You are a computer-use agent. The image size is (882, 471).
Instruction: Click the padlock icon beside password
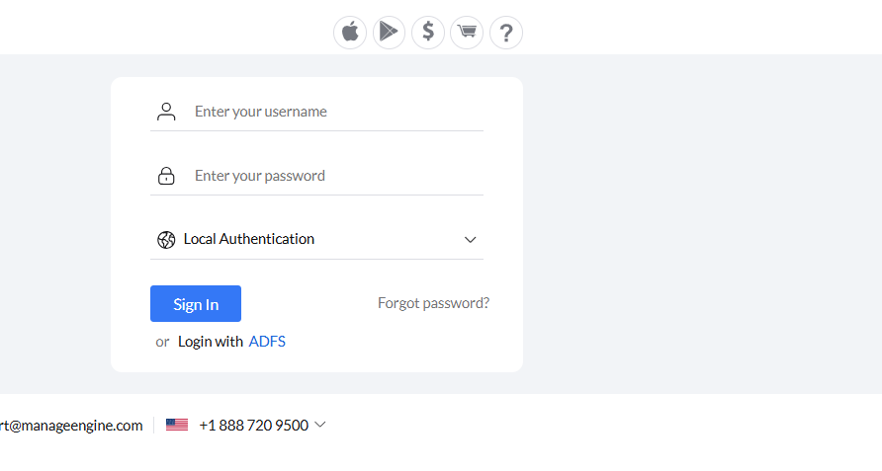(x=166, y=176)
